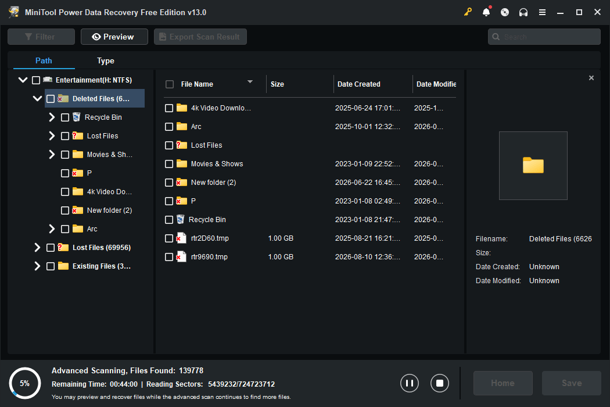Viewport: 610px width, 407px height.
Task: Click Export Scan Result button
Action: click(200, 37)
